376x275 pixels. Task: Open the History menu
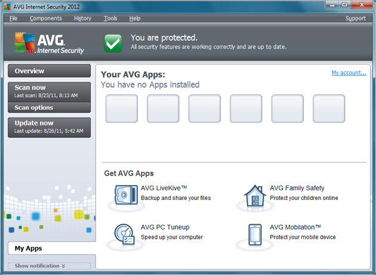[x=82, y=18]
